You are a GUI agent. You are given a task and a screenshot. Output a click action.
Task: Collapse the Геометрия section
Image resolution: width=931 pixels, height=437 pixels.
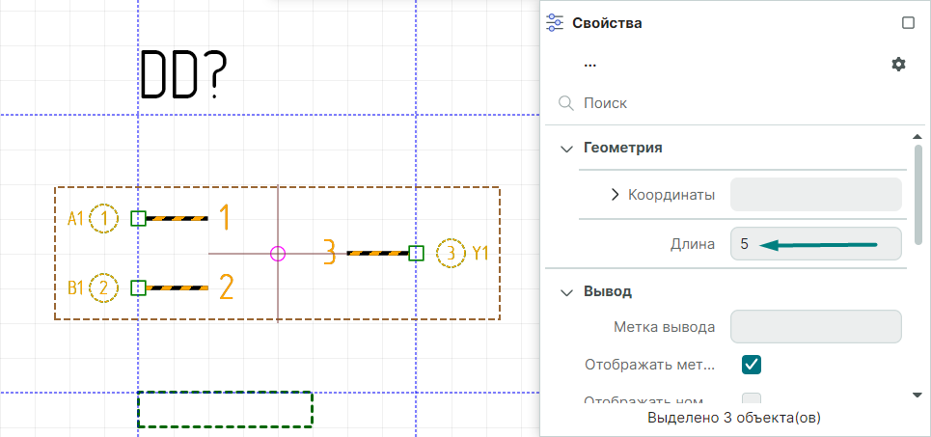click(566, 148)
